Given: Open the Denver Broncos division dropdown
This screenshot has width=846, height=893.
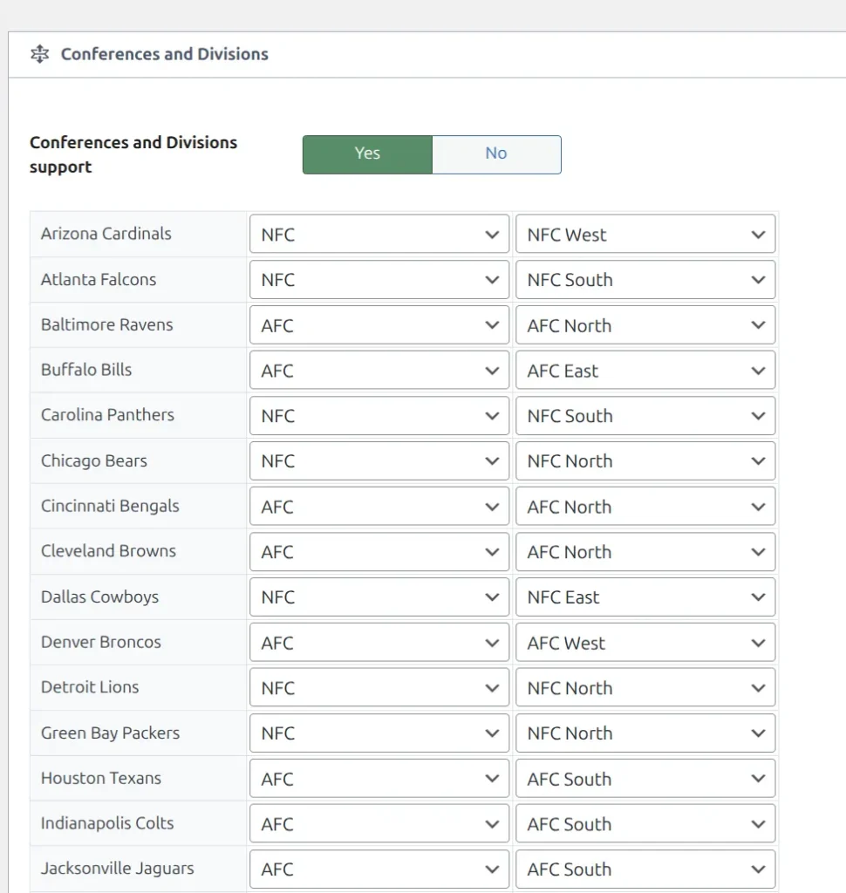Looking at the screenshot, I should (645, 643).
